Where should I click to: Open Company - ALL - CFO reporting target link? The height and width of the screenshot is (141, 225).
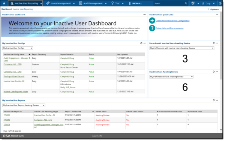[x=43, y=120]
